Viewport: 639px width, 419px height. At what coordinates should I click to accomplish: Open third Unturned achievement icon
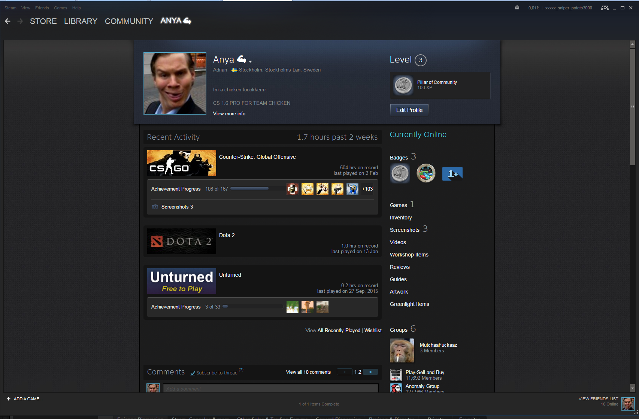(322, 307)
